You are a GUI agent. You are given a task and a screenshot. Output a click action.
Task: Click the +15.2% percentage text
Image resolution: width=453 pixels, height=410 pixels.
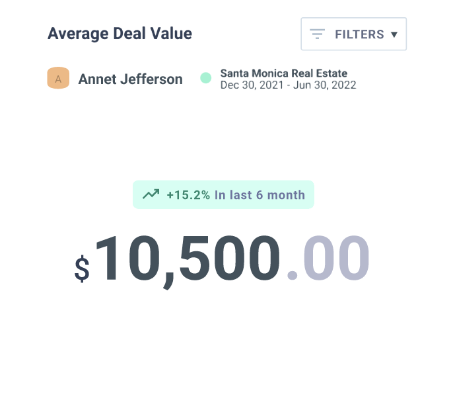(188, 195)
